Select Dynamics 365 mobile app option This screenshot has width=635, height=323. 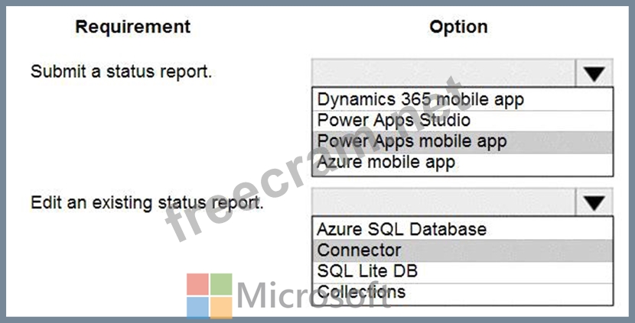coord(463,99)
